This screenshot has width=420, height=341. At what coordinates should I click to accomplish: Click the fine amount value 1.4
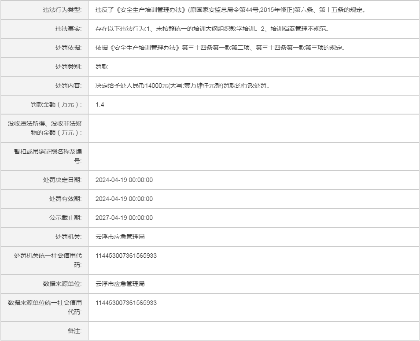[100, 104]
